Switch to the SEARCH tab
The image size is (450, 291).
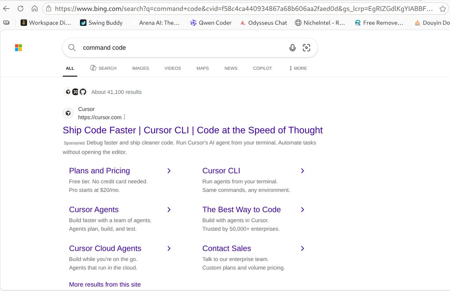[x=103, y=68]
